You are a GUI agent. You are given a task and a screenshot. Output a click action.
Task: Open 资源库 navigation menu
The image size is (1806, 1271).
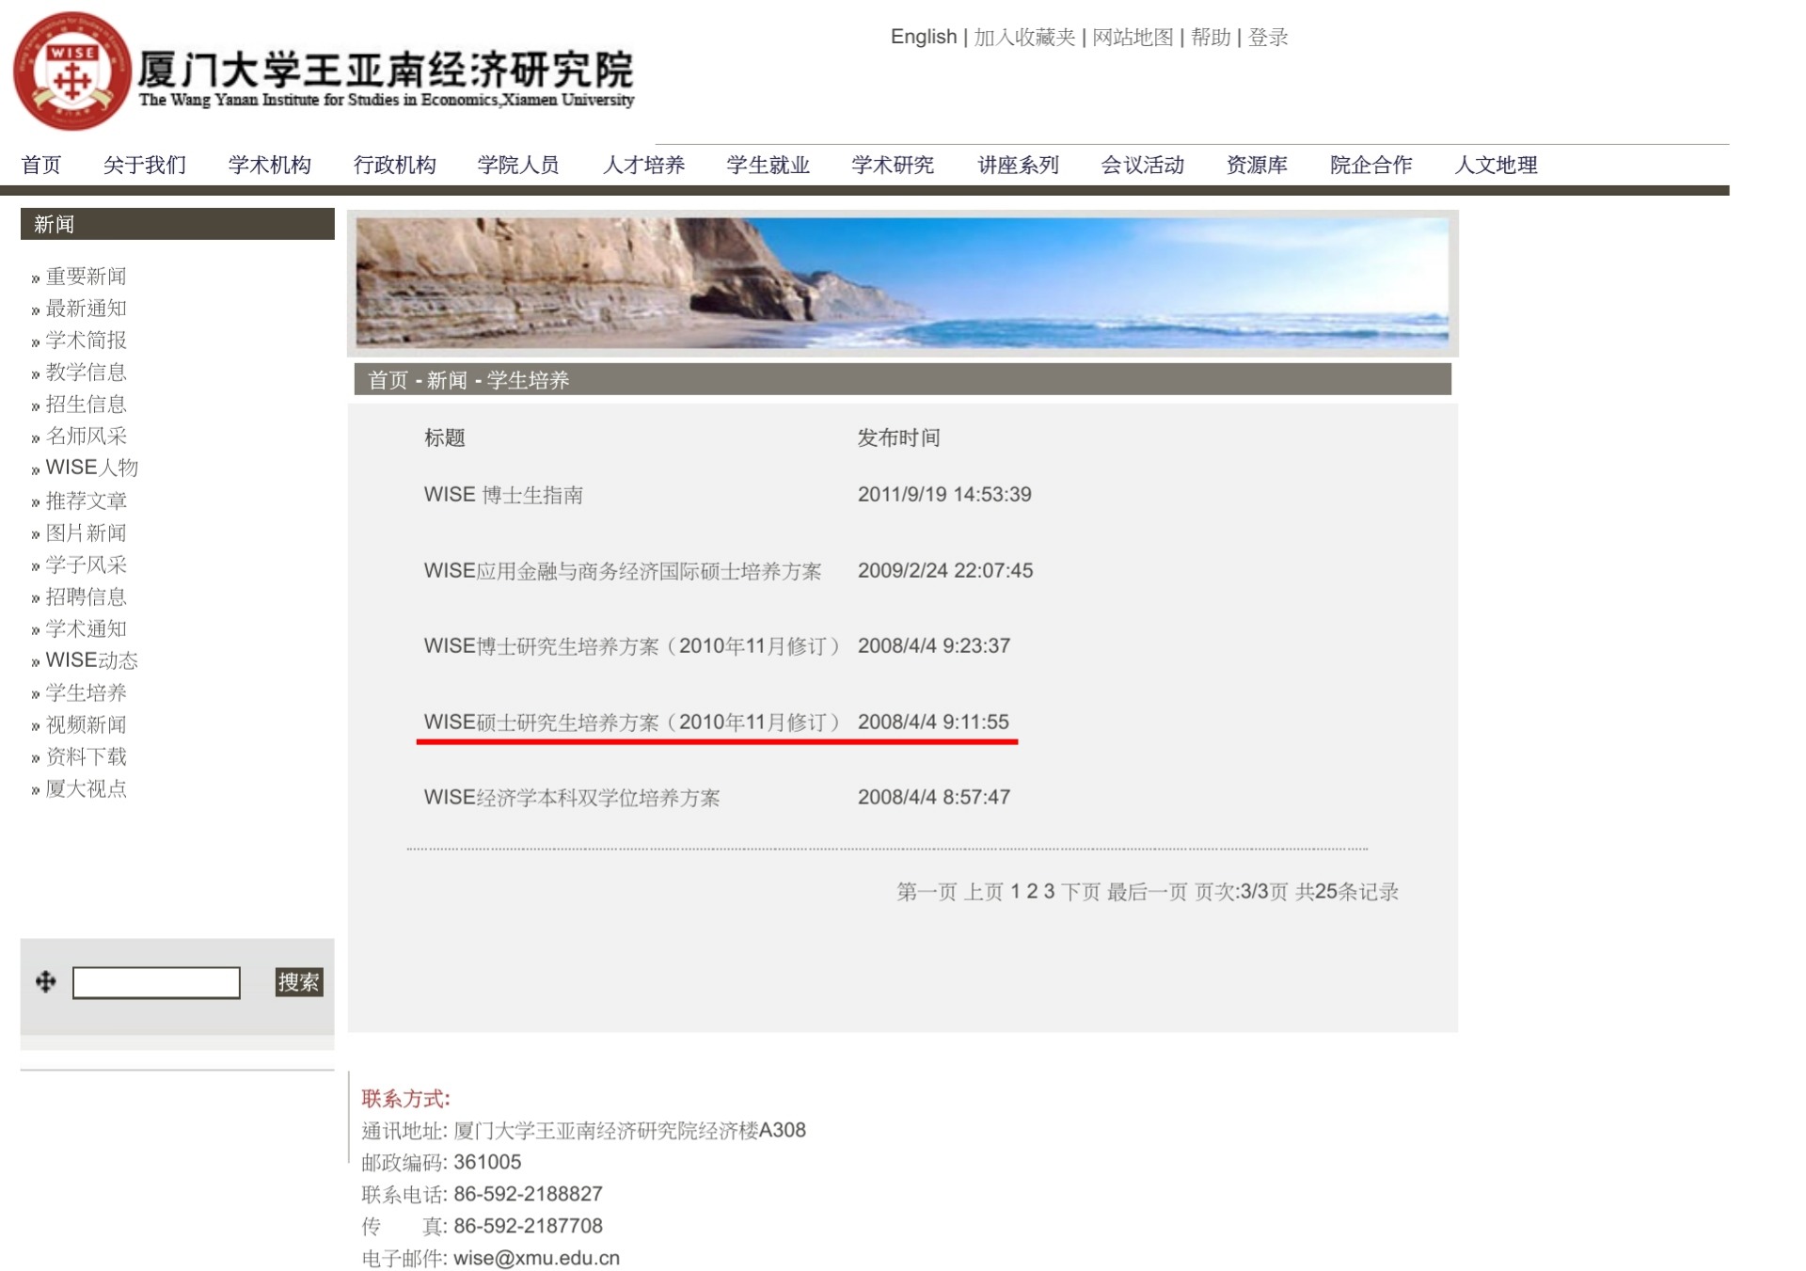point(1257,165)
